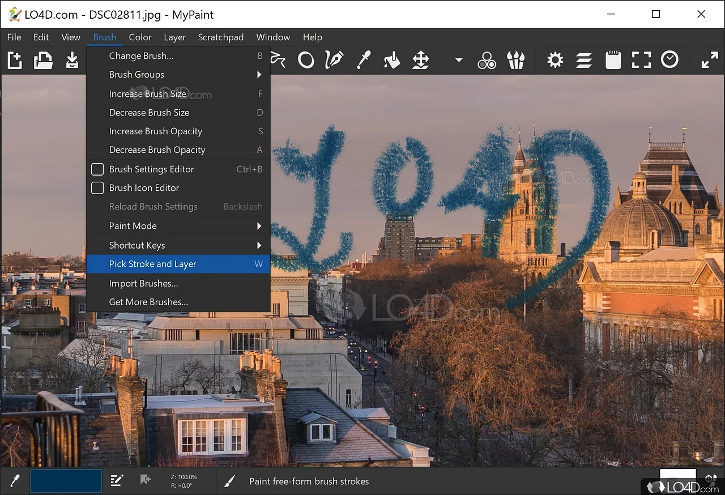This screenshot has height=495, width=725.
Task: Tick the Brush Settings Editor checkbox
Action: [97, 169]
